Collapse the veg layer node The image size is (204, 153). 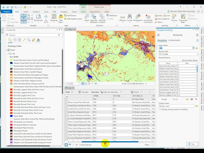8,54
